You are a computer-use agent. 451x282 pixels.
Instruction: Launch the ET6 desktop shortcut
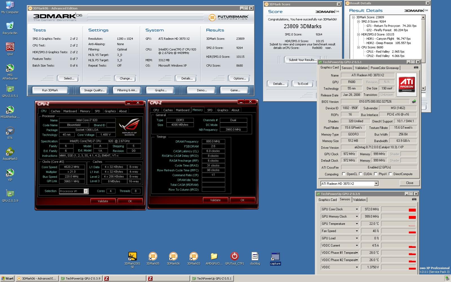tap(10, 133)
